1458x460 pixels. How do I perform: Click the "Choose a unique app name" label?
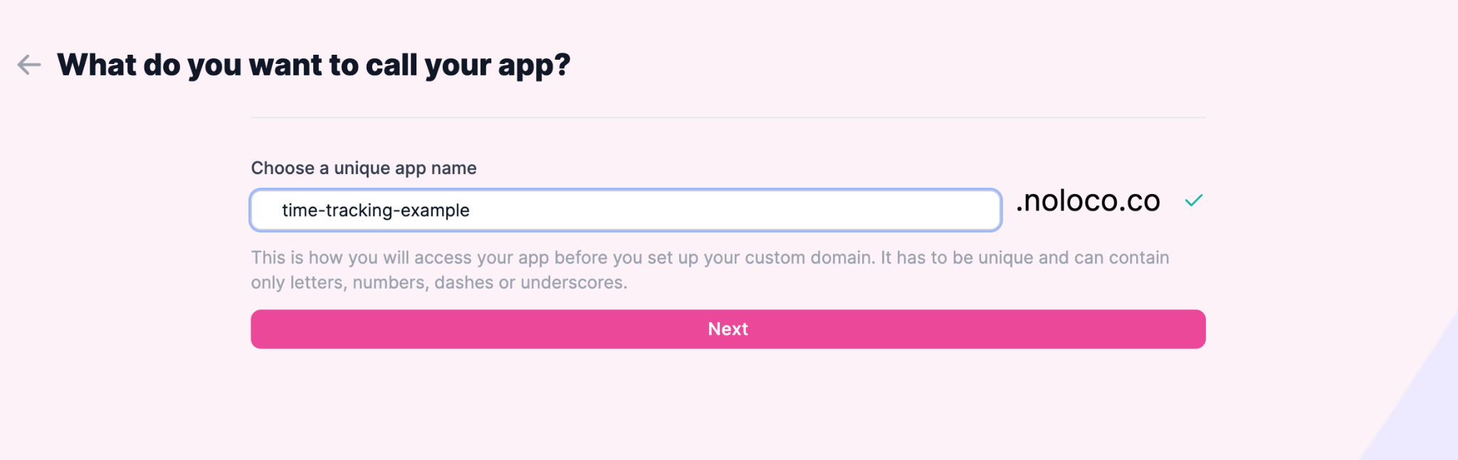(x=364, y=169)
